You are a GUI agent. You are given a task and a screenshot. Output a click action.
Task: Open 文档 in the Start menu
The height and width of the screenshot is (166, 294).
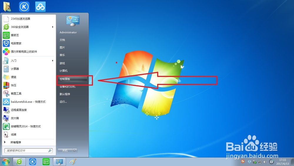click(62, 40)
